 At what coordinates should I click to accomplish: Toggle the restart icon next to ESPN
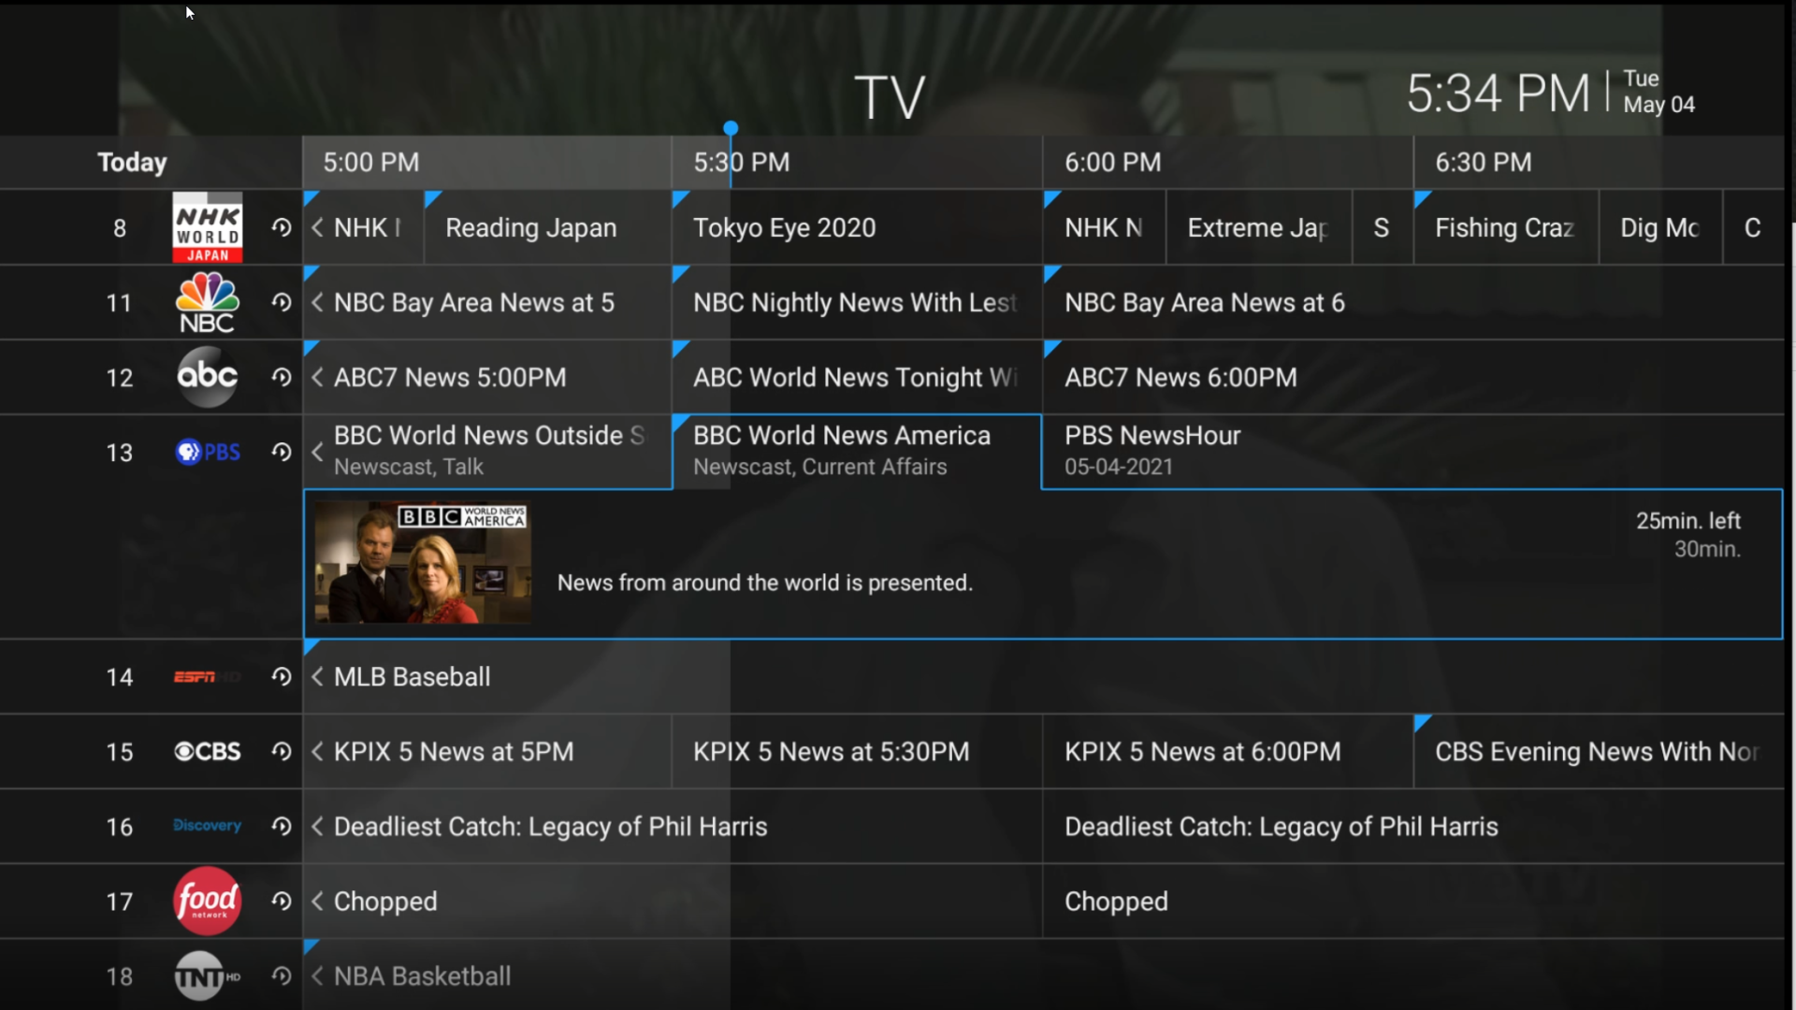click(281, 676)
